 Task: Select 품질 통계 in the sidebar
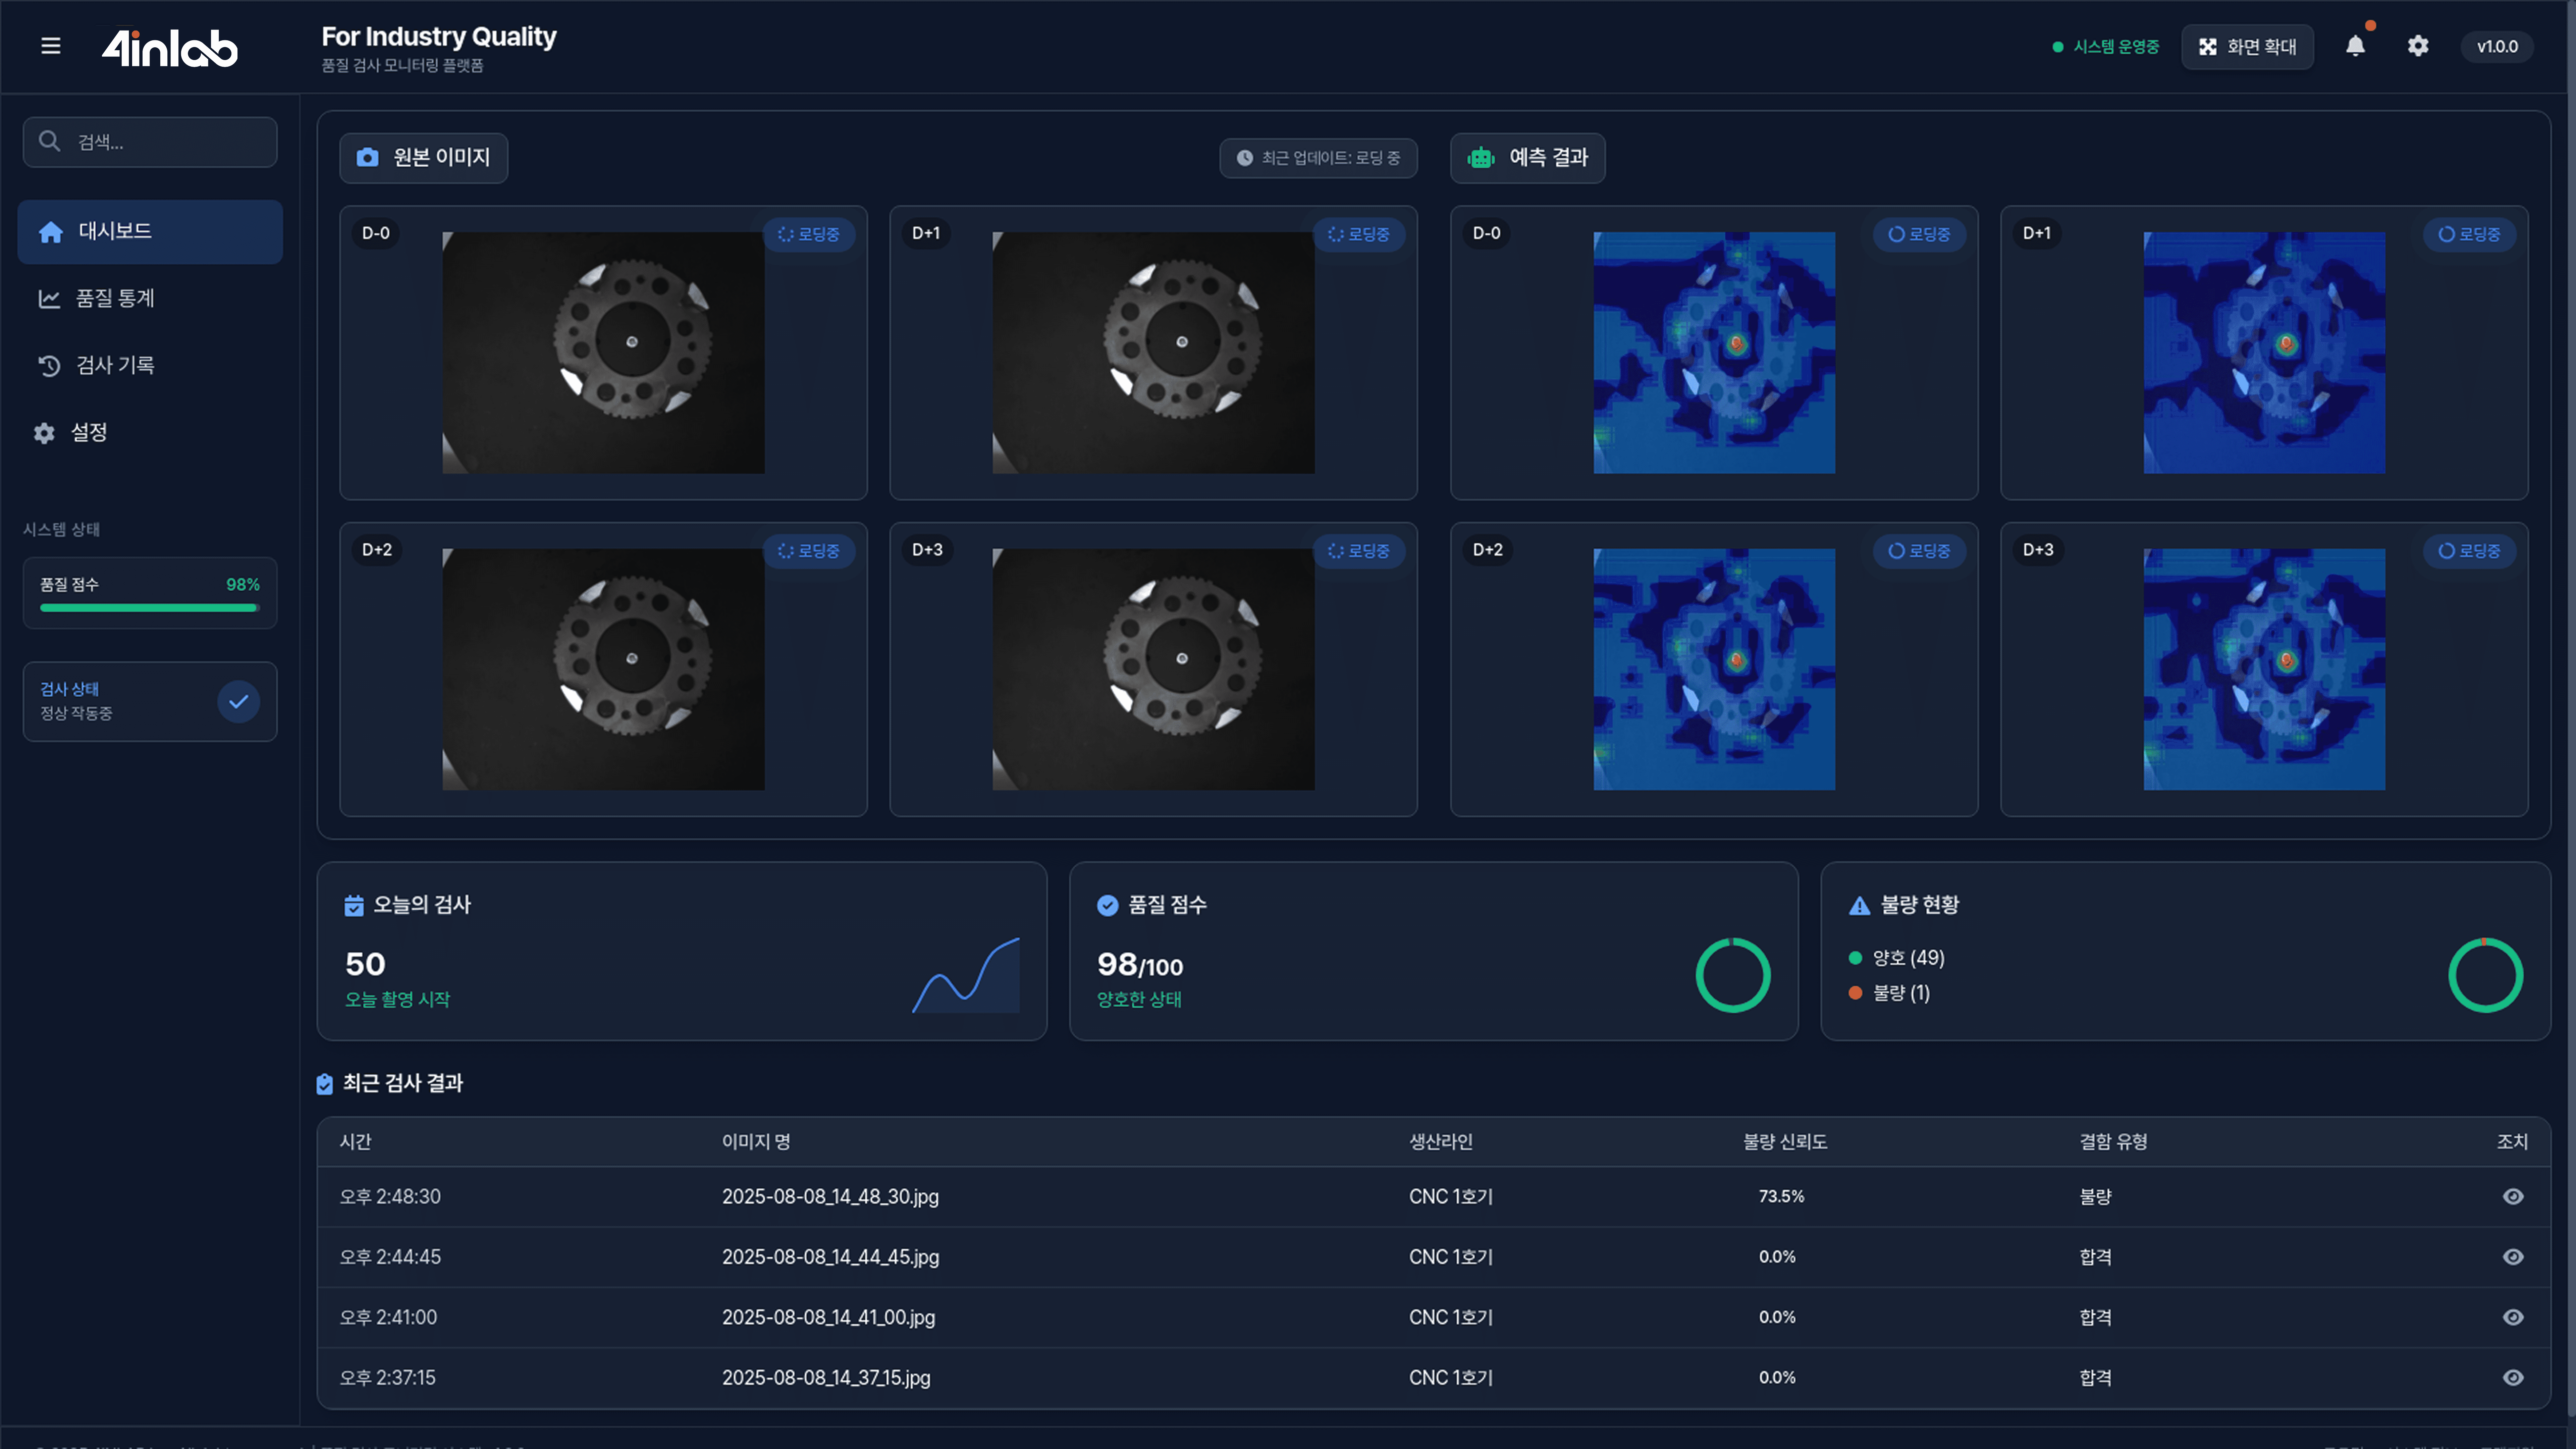point(115,298)
